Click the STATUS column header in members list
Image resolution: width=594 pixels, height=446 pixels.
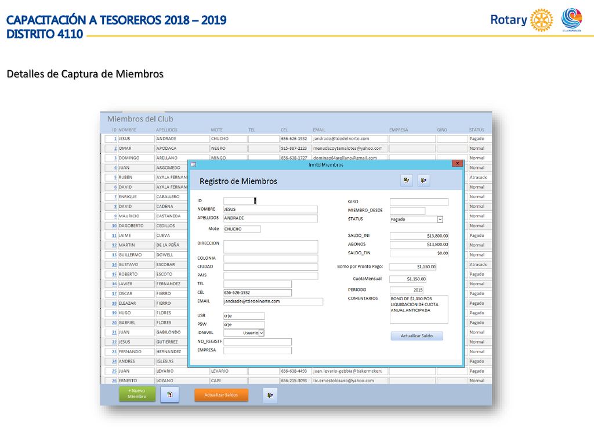[477, 130]
